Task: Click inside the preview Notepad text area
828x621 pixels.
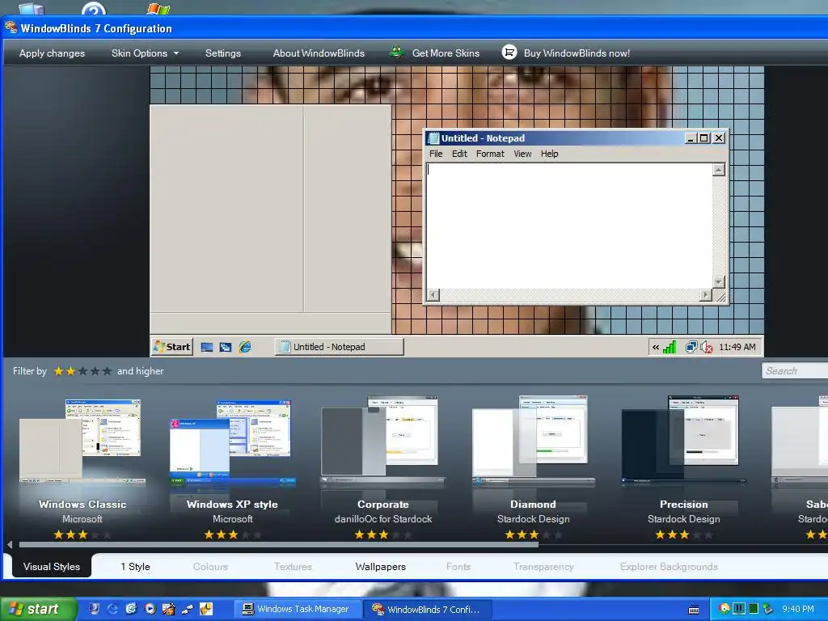Action: pyautogui.click(x=569, y=226)
